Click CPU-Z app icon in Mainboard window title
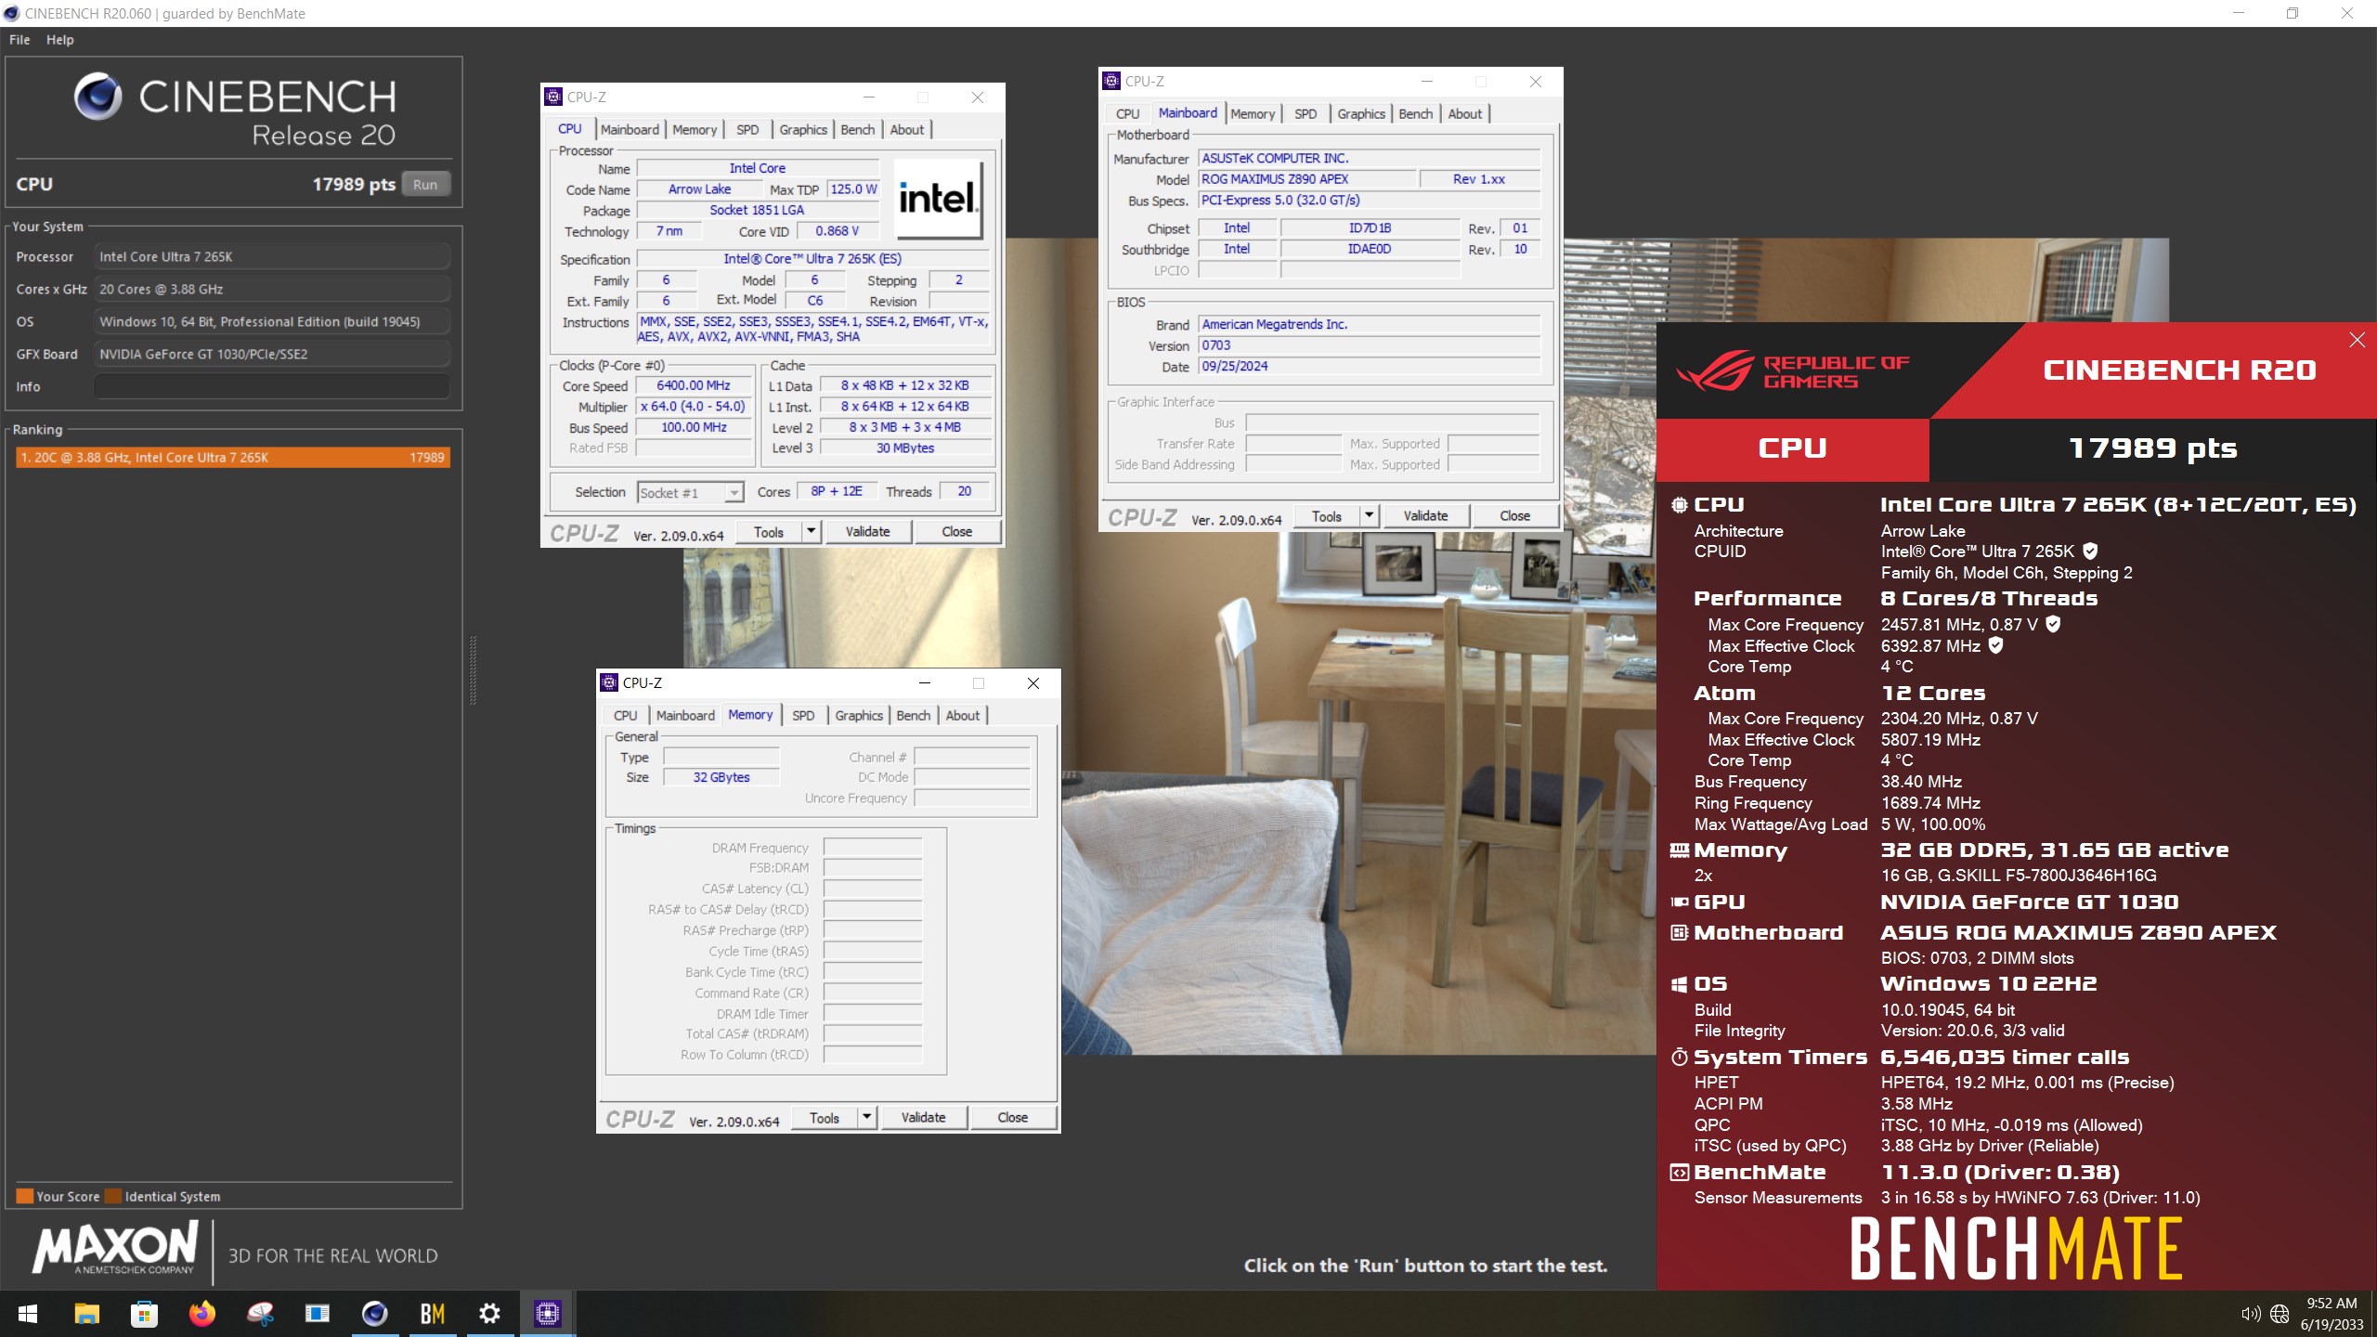Screen dimensions: 2377x1337 point(1112,81)
